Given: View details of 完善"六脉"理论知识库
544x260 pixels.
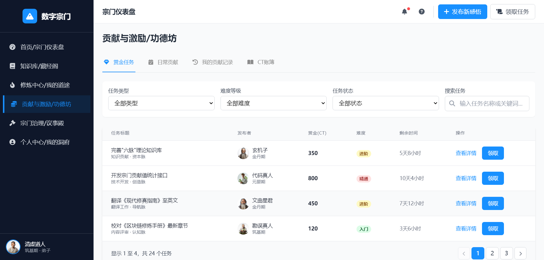Looking at the screenshot, I should point(466,153).
